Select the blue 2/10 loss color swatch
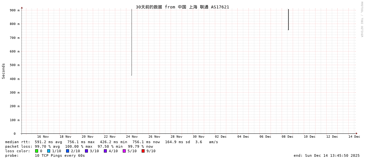The image size is (365, 160). (68, 151)
